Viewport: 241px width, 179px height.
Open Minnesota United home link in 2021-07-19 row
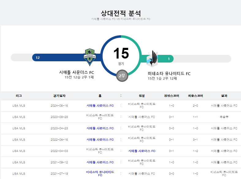tap(100, 173)
